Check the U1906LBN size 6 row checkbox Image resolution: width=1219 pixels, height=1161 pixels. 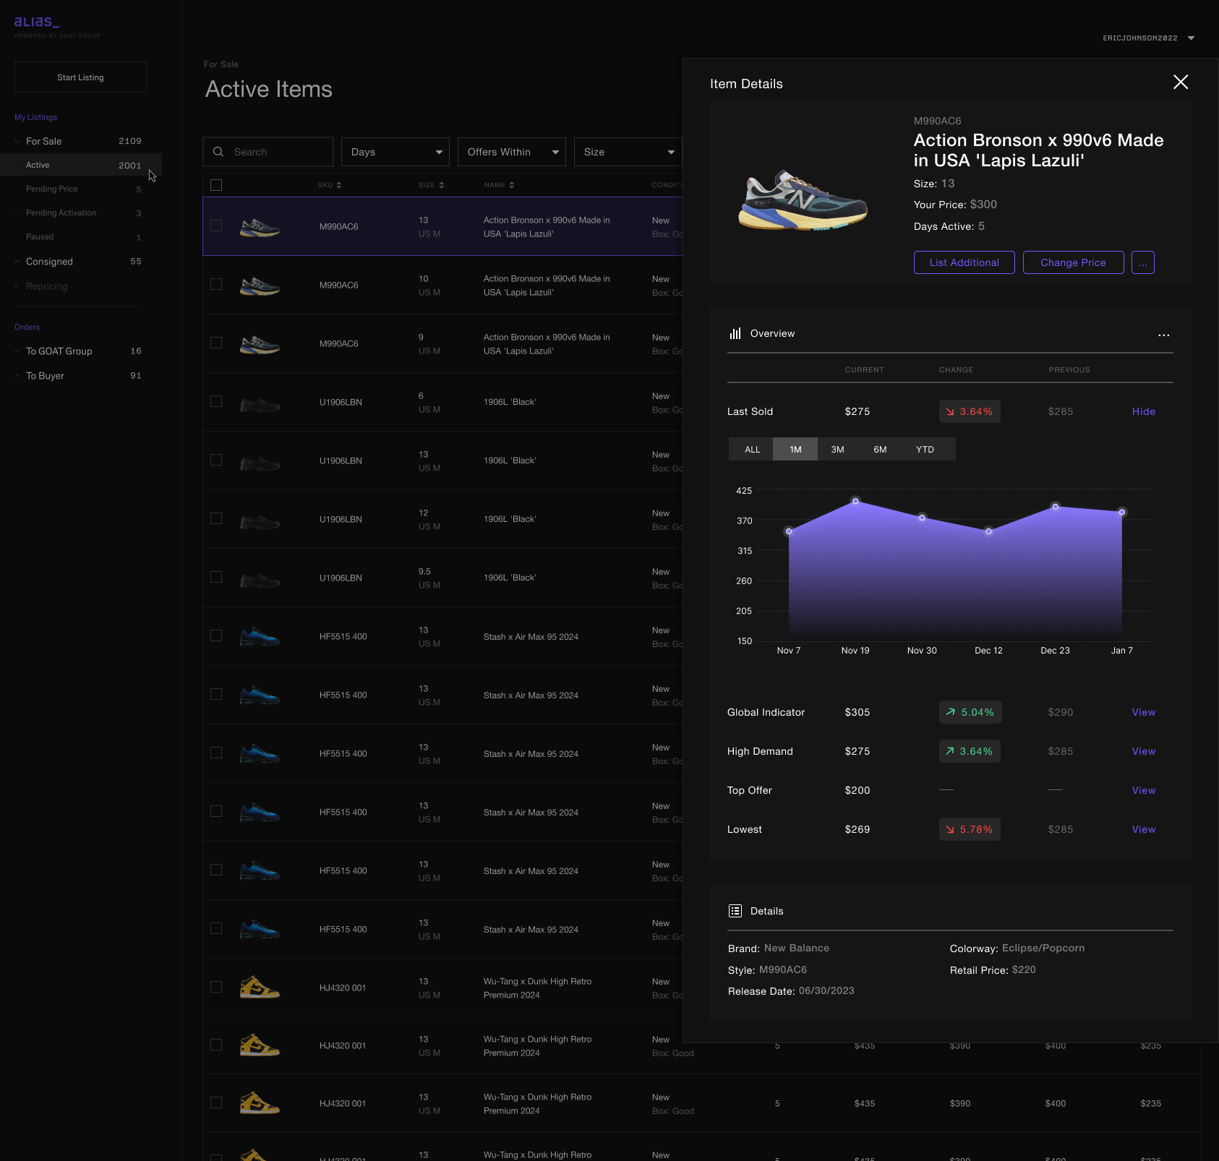(216, 401)
